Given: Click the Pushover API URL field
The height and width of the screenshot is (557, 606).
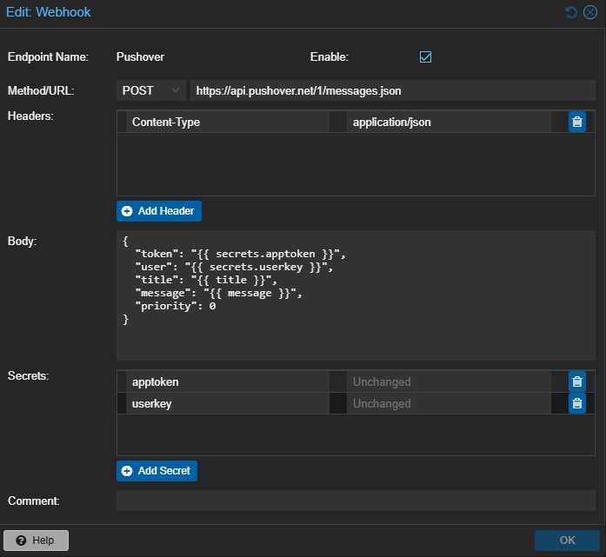Looking at the screenshot, I should click(392, 90).
